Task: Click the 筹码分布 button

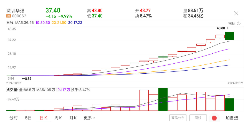Action: [178, 118]
